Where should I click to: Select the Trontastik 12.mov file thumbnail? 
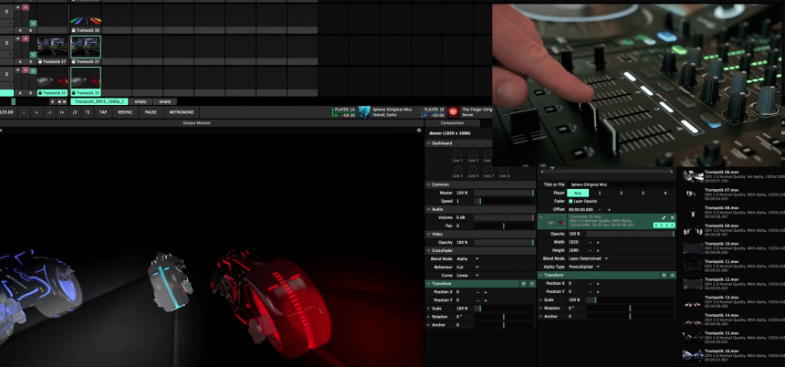pos(693,284)
